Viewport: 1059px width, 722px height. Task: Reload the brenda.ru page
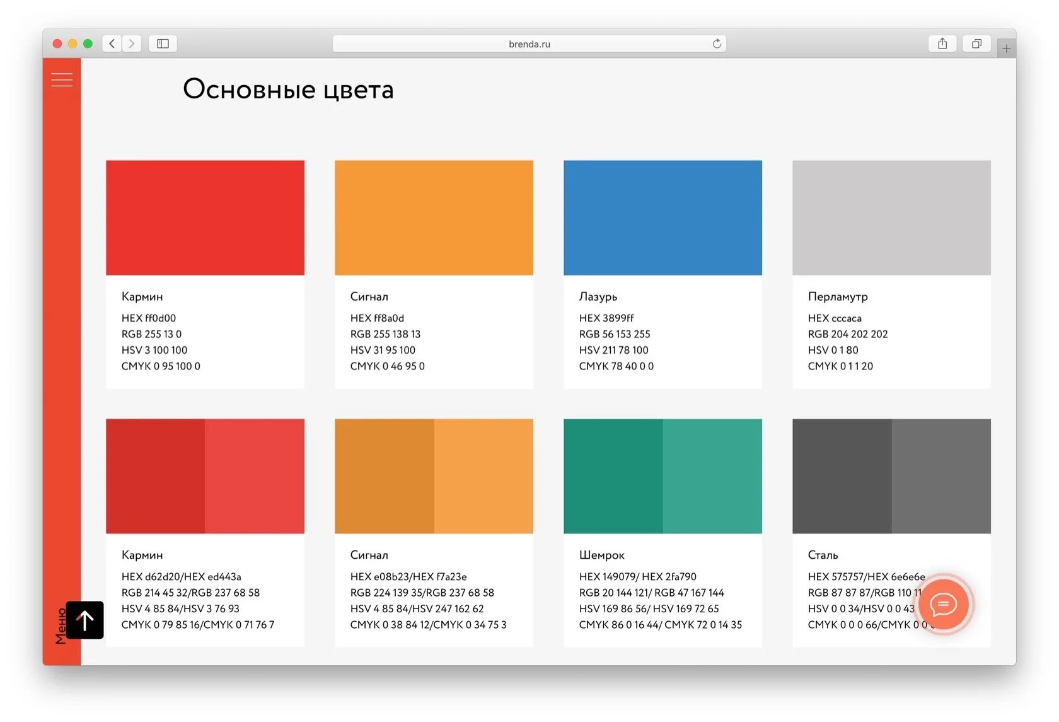coord(717,44)
